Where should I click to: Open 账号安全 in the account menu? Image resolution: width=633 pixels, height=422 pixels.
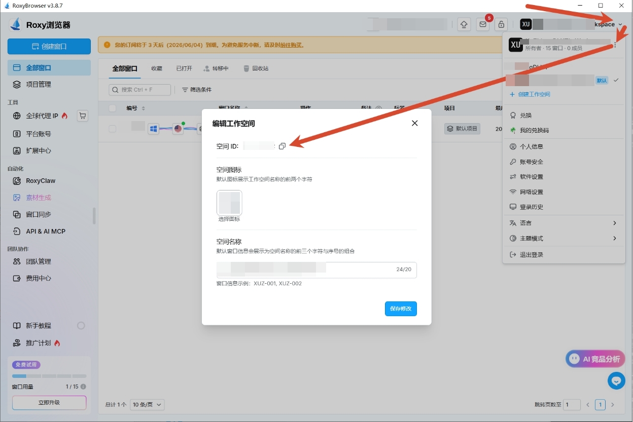coord(563,162)
